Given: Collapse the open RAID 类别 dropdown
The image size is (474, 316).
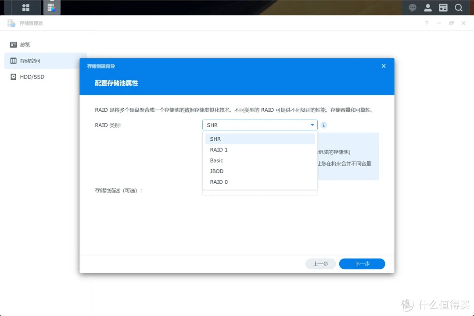Looking at the screenshot, I should coord(312,125).
